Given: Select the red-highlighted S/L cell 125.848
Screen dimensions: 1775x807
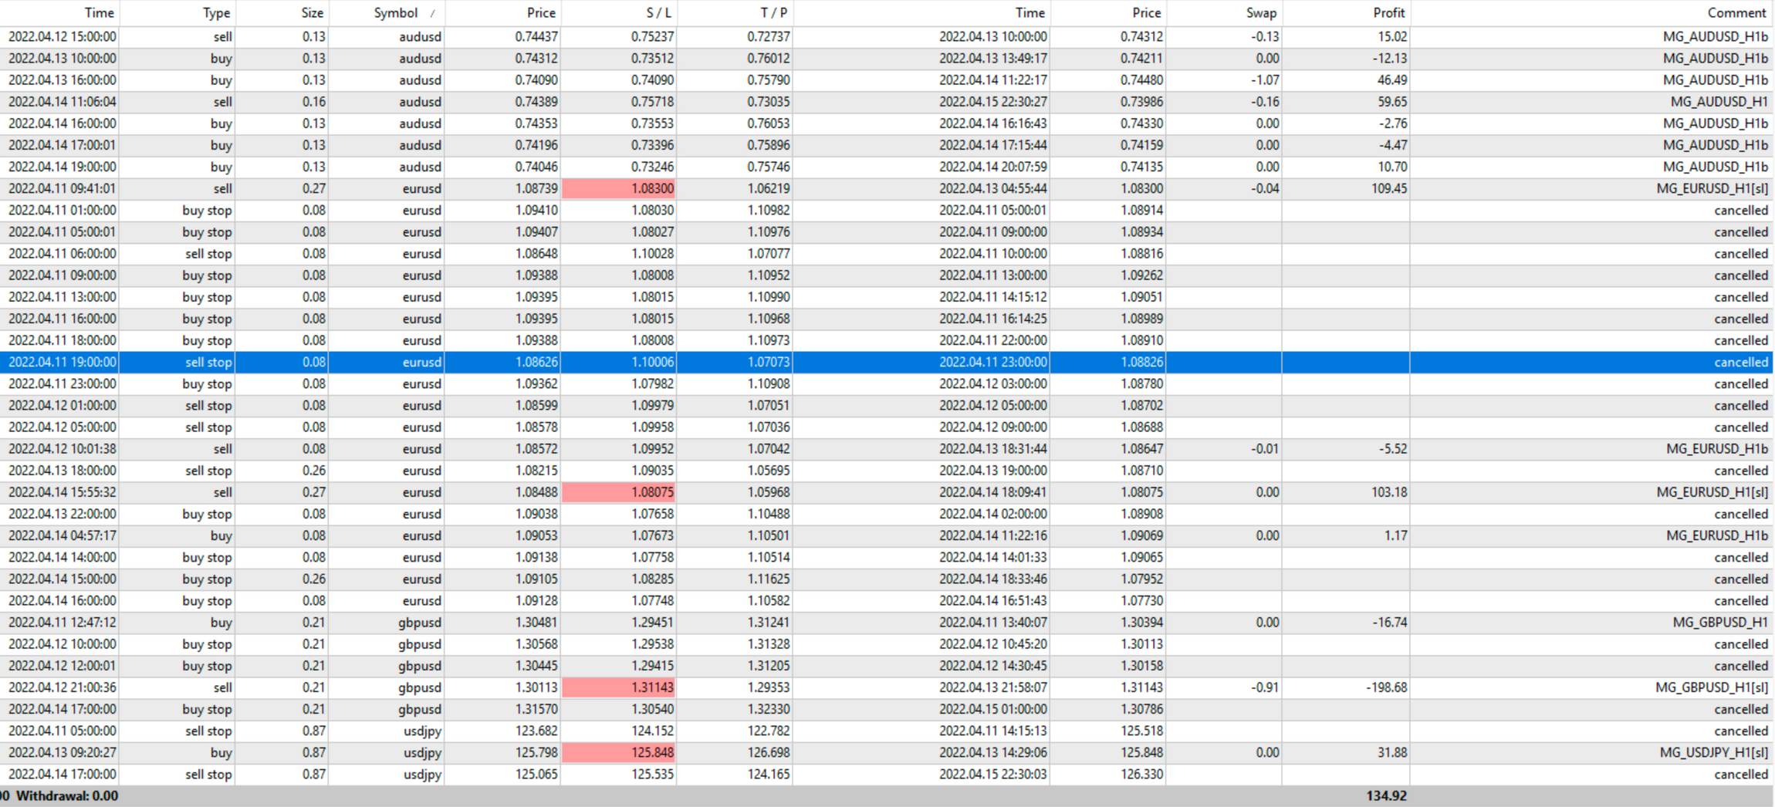Looking at the screenshot, I should pyautogui.click(x=619, y=752).
